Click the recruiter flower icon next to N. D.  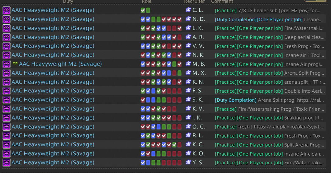tap(188, 19)
